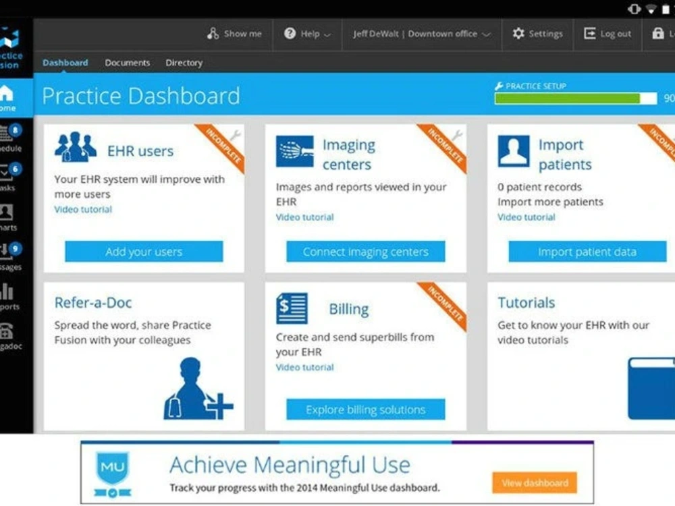
Task: Click the Help question mark icon
Action: (x=290, y=33)
